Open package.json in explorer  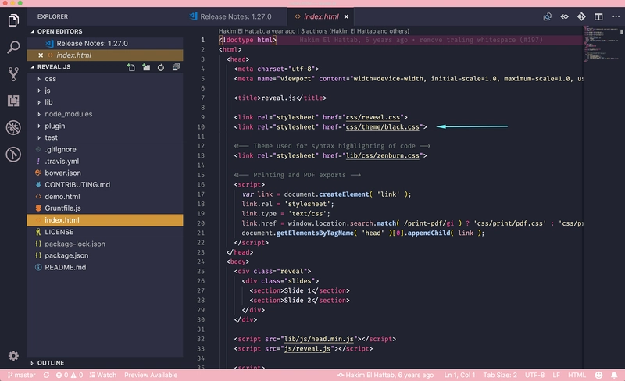tap(105, 255)
